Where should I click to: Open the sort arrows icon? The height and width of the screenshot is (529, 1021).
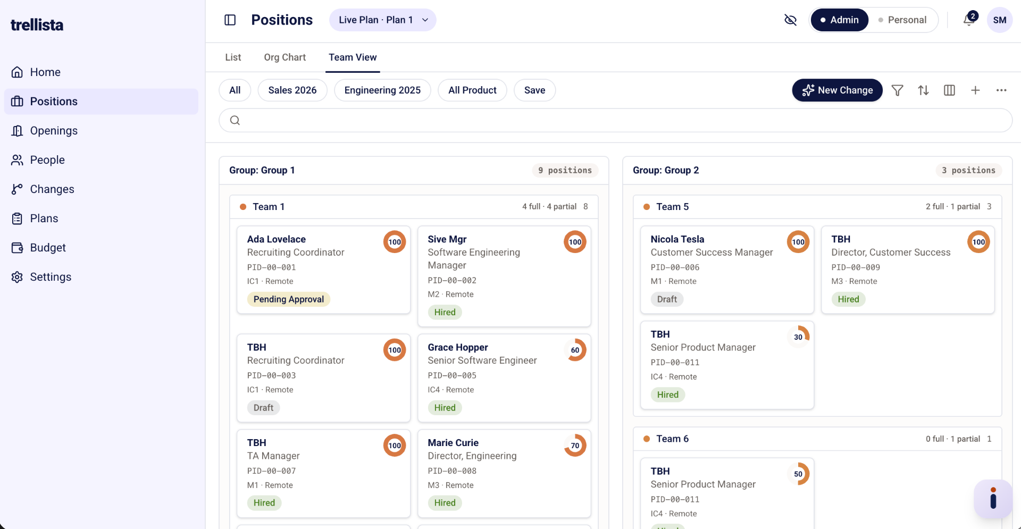[x=923, y=90]
